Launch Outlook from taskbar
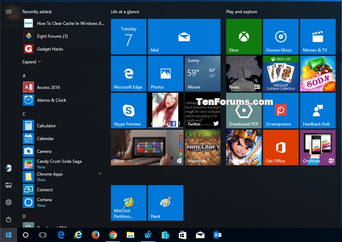Screen dimensions: 342x242 pos(218,235)
